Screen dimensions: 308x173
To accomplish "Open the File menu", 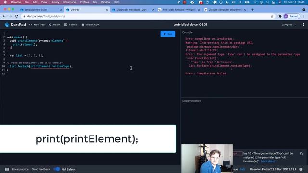I will pos(27,2).
